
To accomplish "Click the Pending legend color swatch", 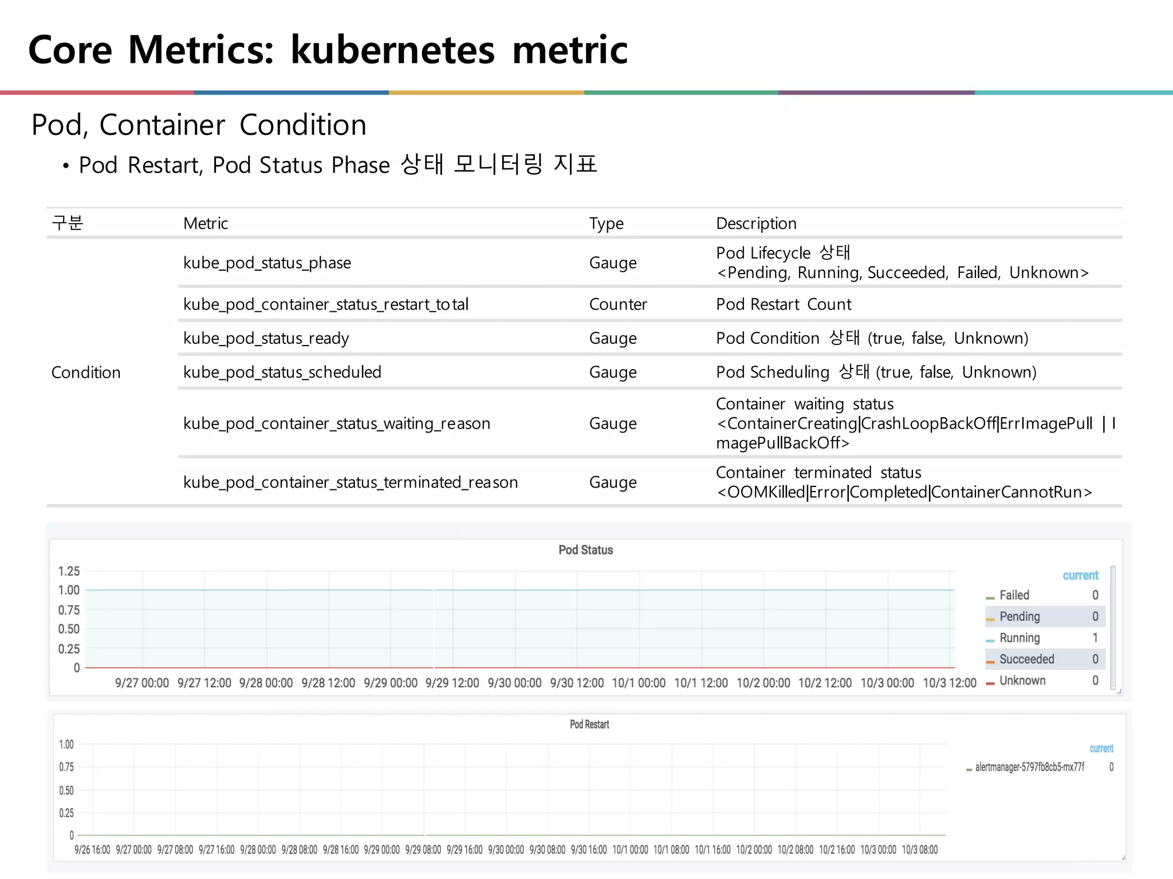I will click(990, 619).
